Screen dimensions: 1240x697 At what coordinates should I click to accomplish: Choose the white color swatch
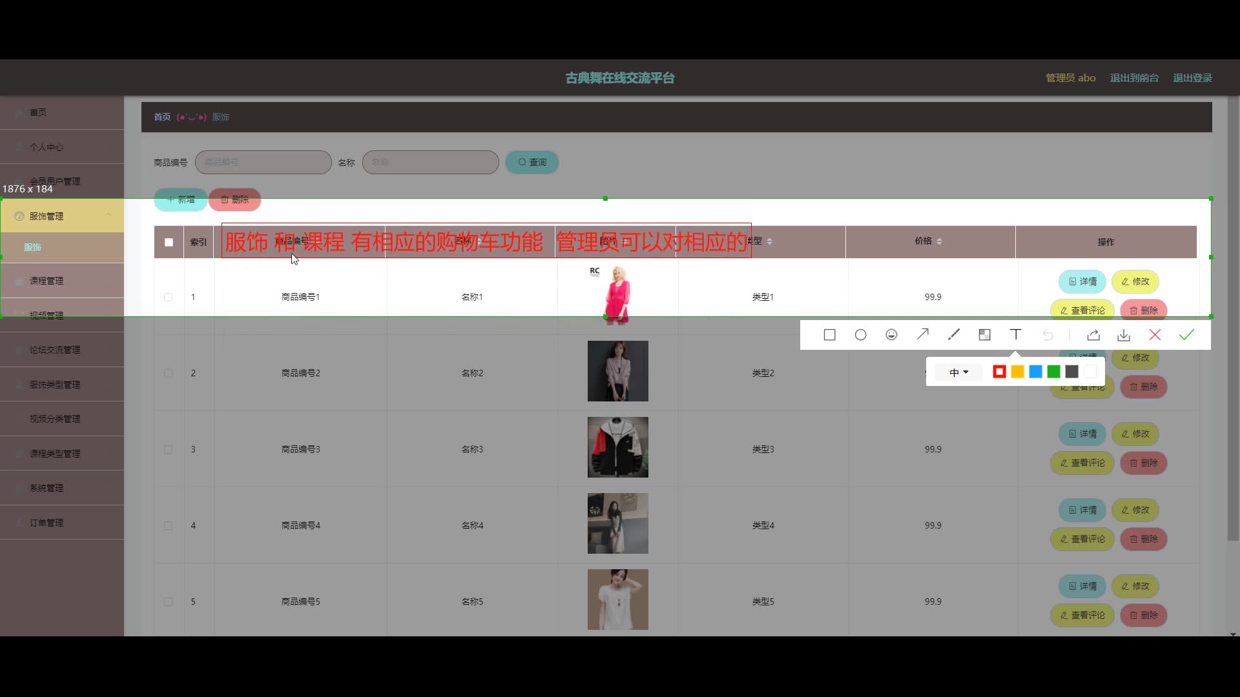click(x=1090, y=372)
